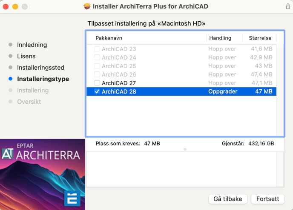The width and height of the screenshot is (293, 210).
Task: Click the blue Eptar E logo
Action: click(x=72, y=199)
